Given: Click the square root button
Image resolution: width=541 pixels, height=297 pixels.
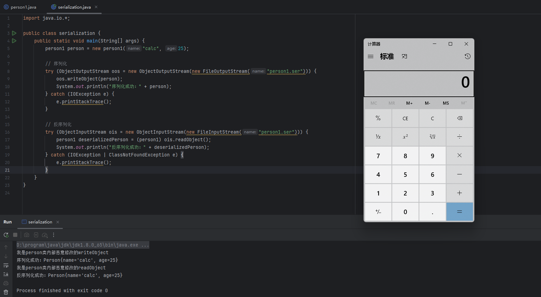Looking at the screenshot, I should 432,137.
